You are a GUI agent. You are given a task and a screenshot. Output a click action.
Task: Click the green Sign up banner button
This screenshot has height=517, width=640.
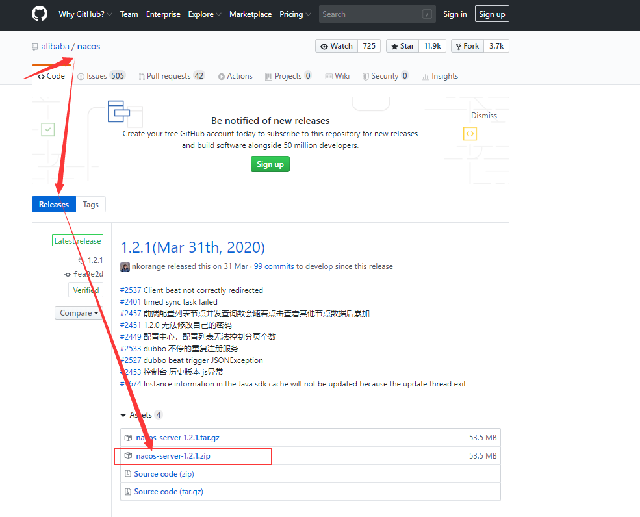pos(270,164)
